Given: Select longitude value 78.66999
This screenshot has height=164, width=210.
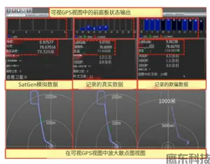Looking at the screenshot, I should [x=105, y=47].
